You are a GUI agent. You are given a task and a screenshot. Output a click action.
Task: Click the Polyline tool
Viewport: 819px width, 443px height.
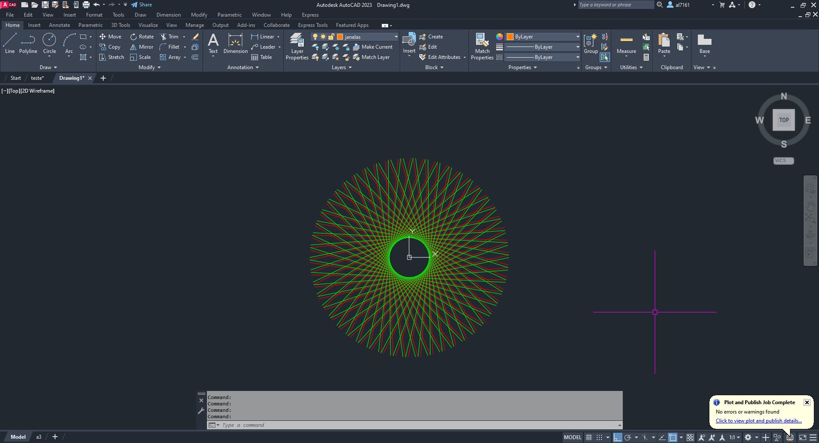[x=28, y=44]
